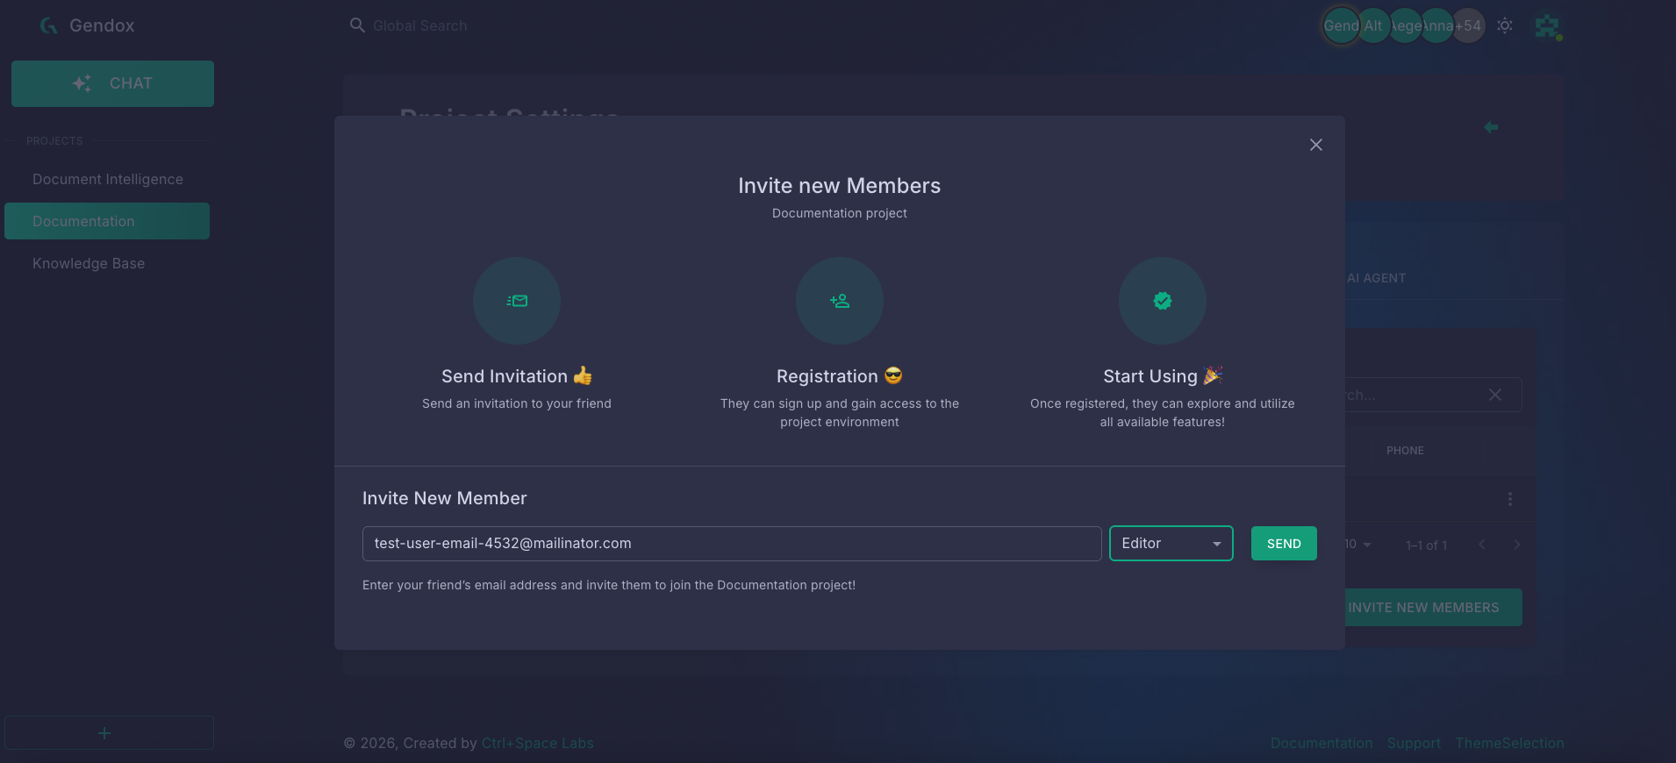1676x763 pixels.
Task: Click the add new project plus button
Action: click(109, 733)
